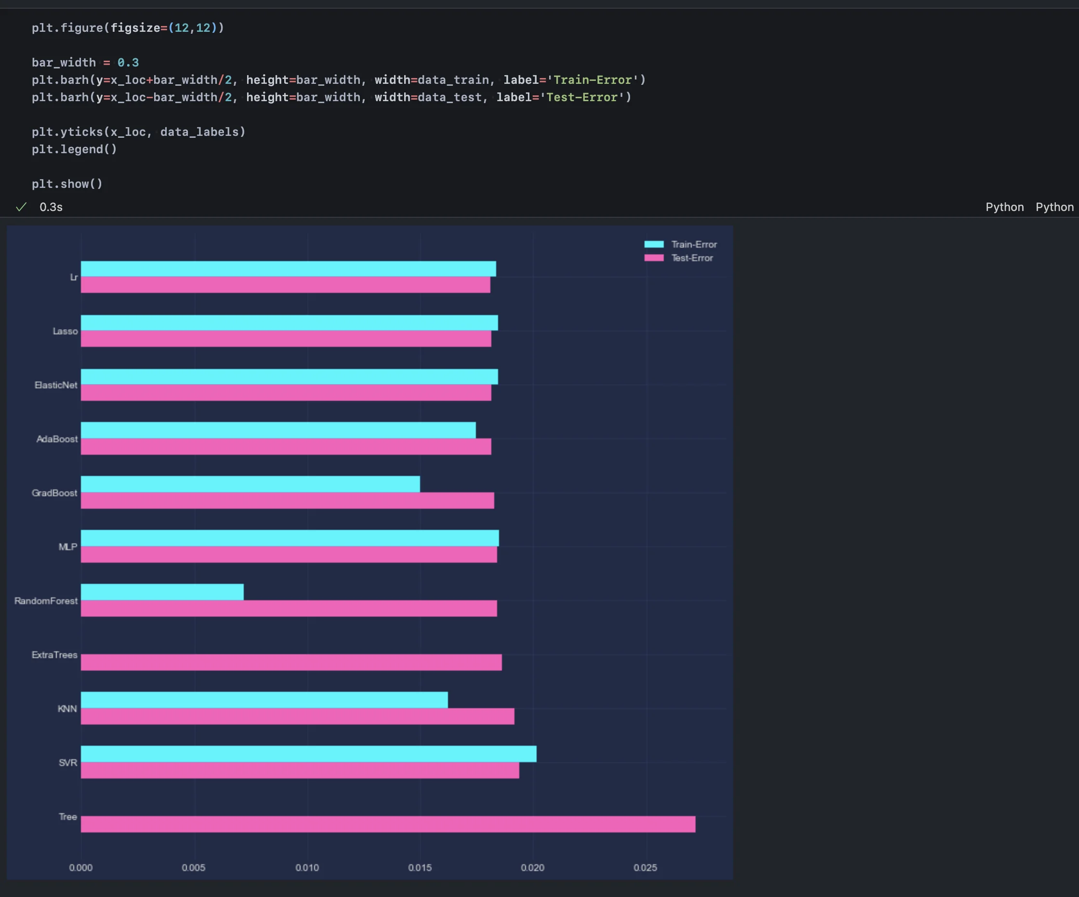This screenshot has height=897, width=1079.
Task: Click the RandomForest cyan train-error bar
Action: [162, 592]
